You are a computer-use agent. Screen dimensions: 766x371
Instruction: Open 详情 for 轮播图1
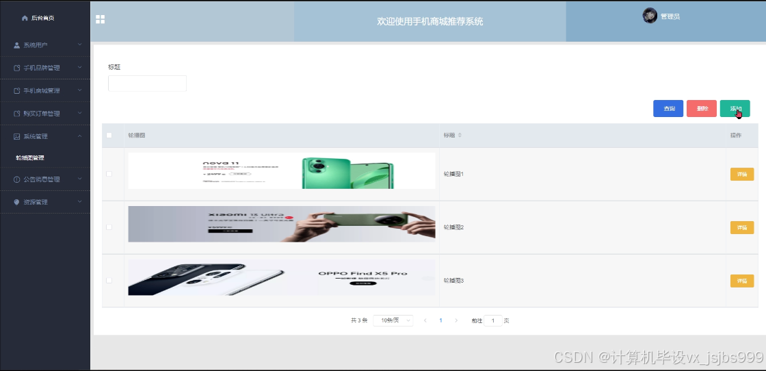point(742,175)
